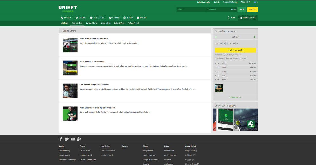The image size is (316, 165).
Task: Open the Live Casino section
Action: [98, 18]
